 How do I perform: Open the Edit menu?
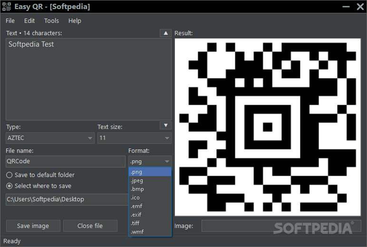pos(29,21)
